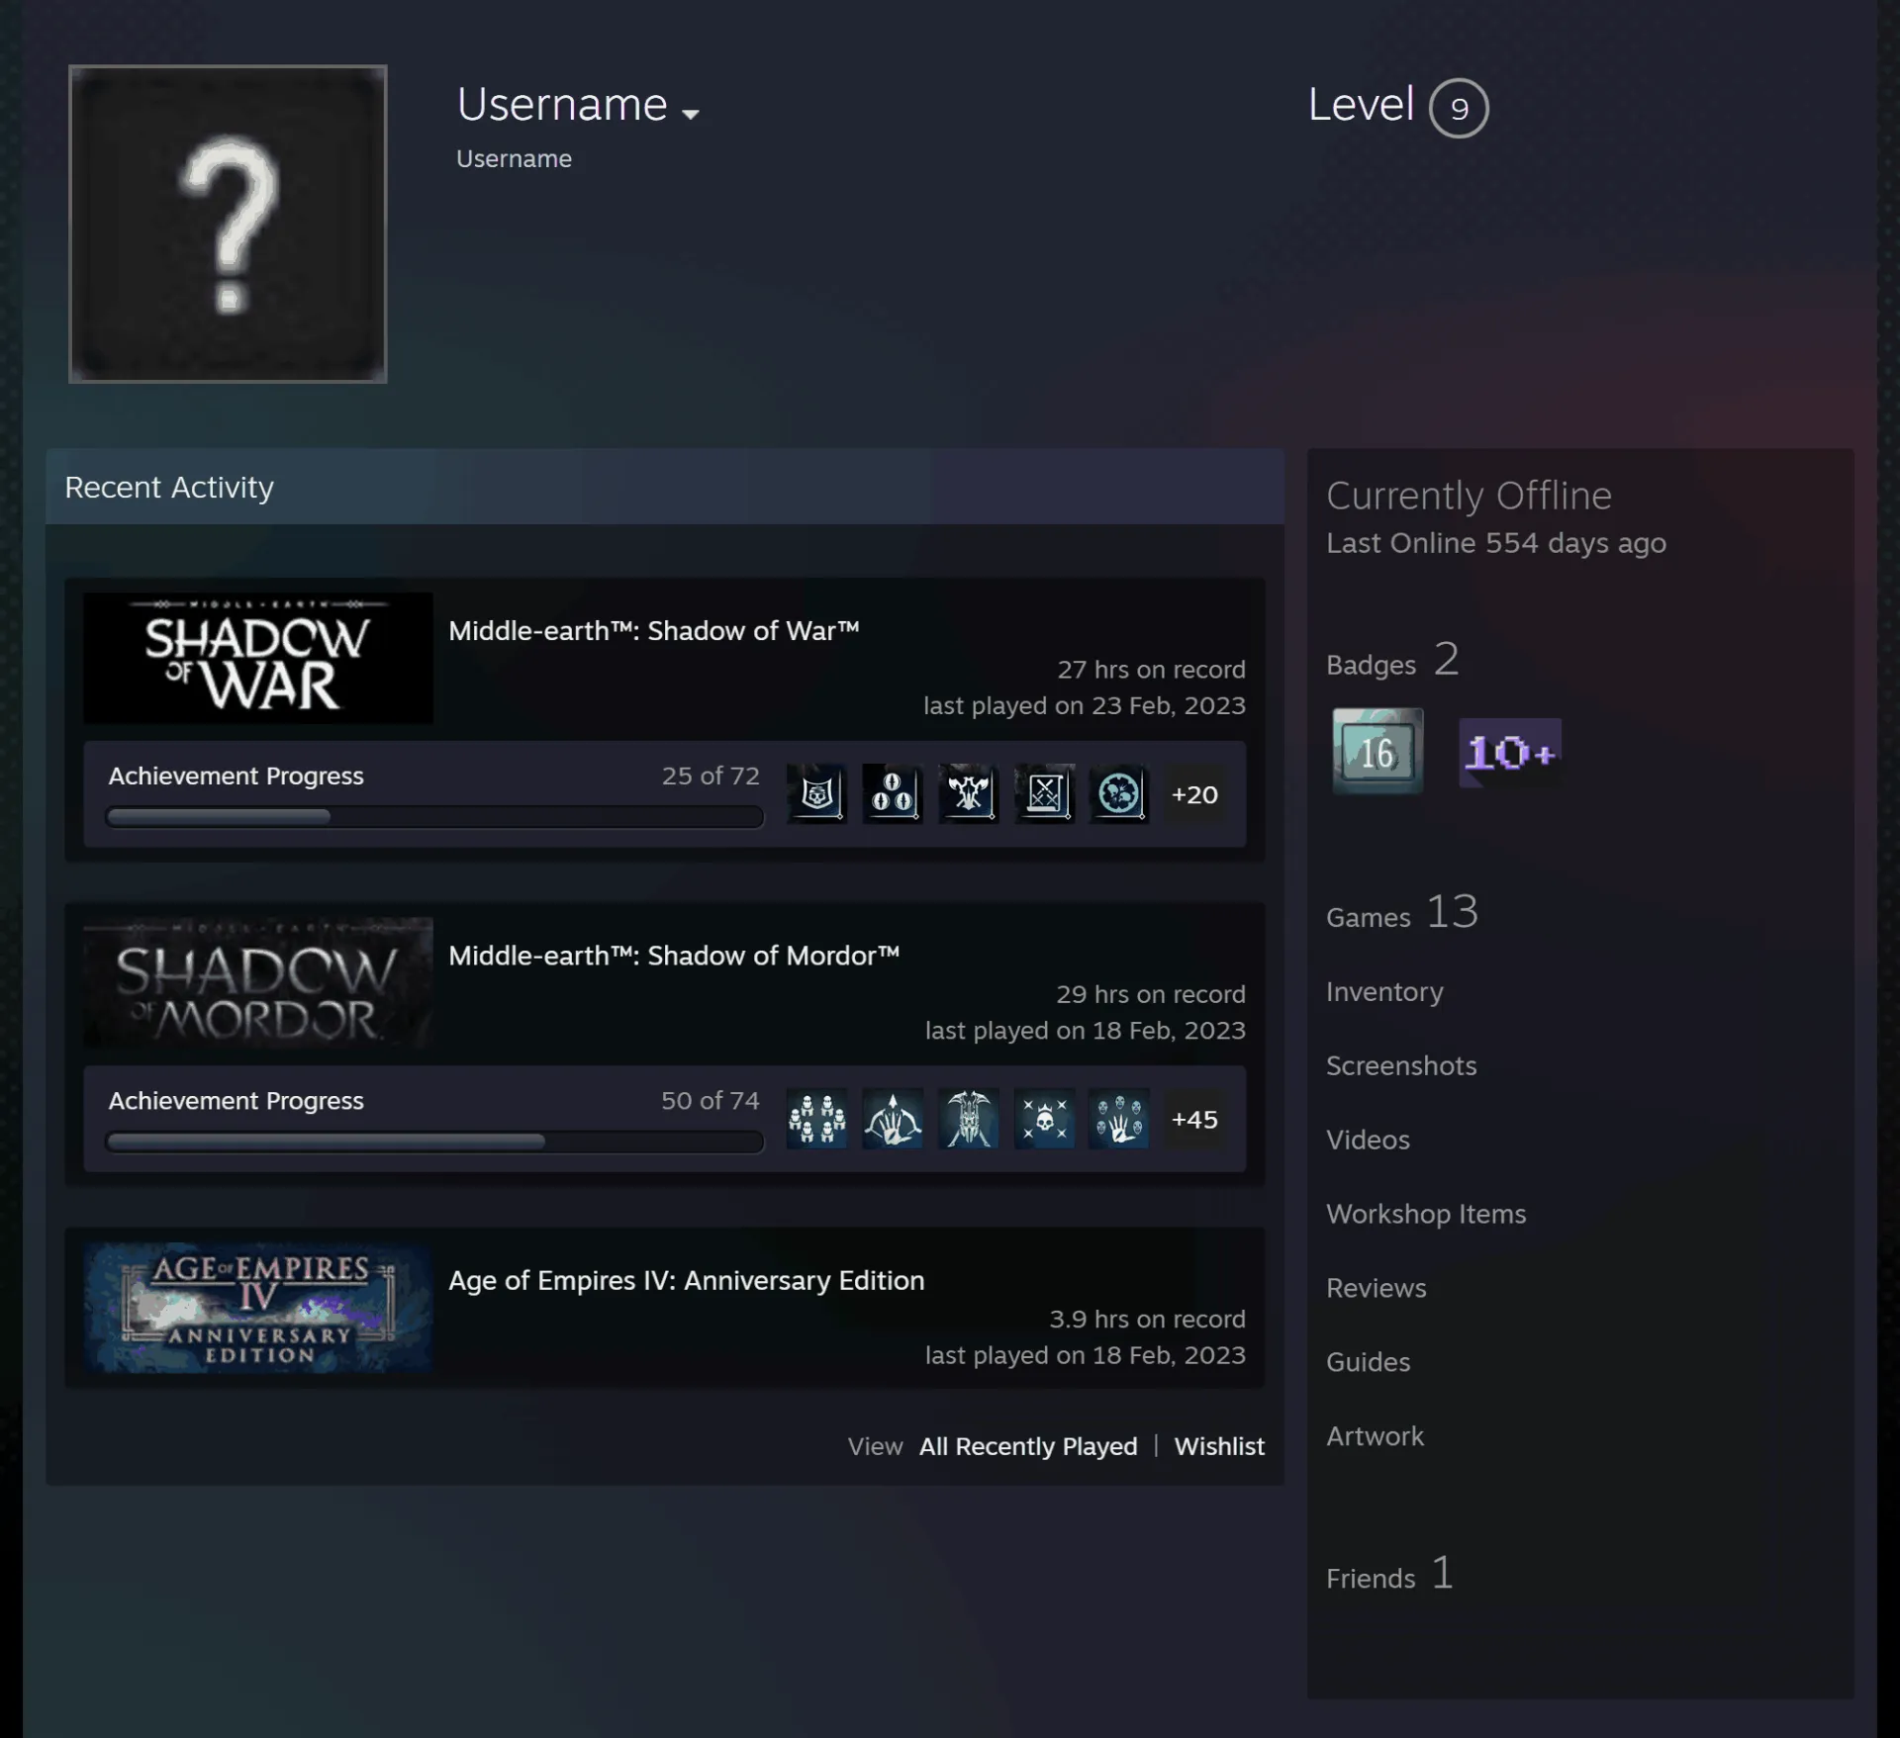Open the crossed-scroll Shadow of War achievement icon
1900x1738 pixels.
click(1044, 793)
